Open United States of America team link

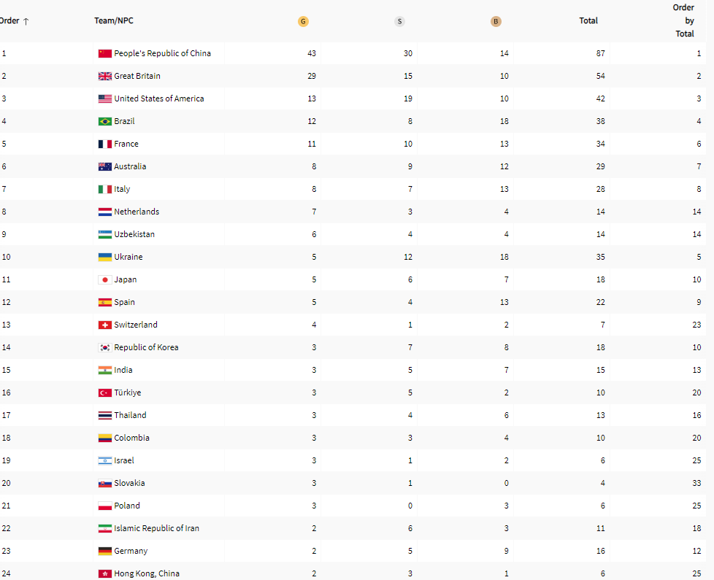[159, 98]
